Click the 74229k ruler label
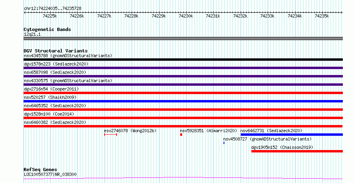 [159, 16]
